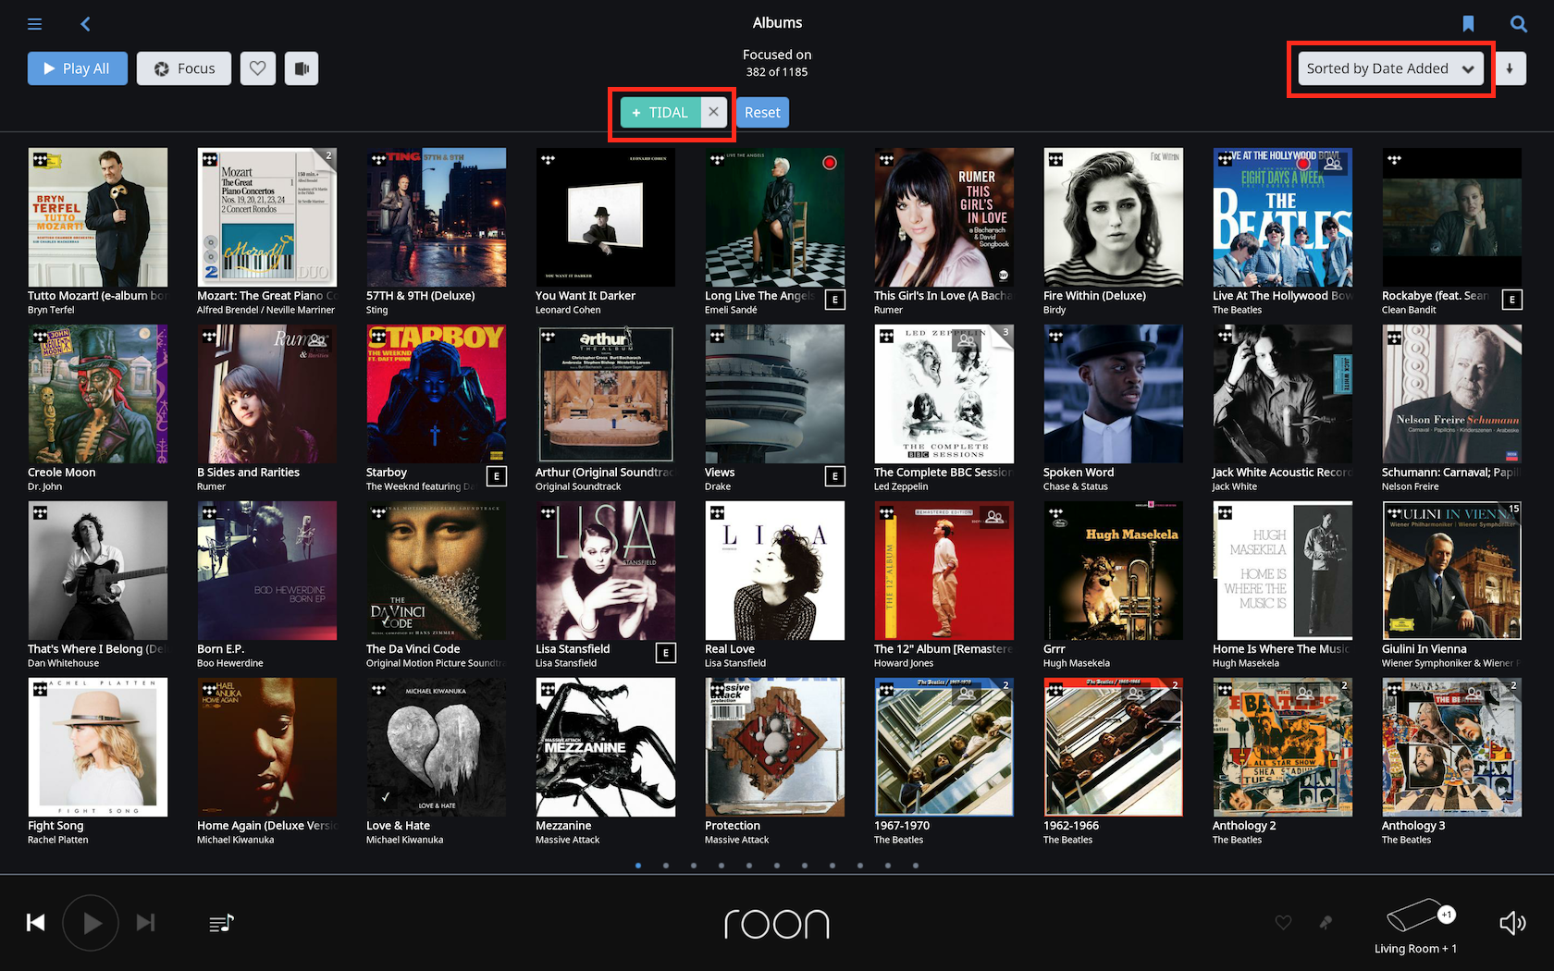Viewport: 1554px width, 971px height.
Task: Click the explicit badge on Rockabye
Action: tap(1512, 300)
